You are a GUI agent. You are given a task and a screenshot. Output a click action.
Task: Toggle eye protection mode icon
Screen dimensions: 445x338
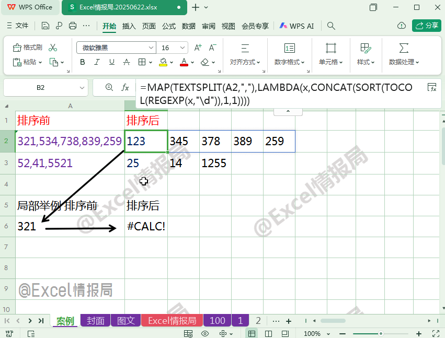pyautogui.click(x=205, y=333)
